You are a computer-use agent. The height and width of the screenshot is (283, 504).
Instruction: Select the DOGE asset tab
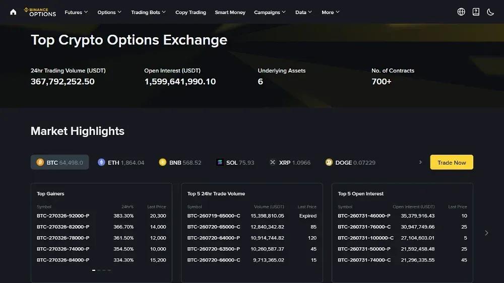click(350, 162)
